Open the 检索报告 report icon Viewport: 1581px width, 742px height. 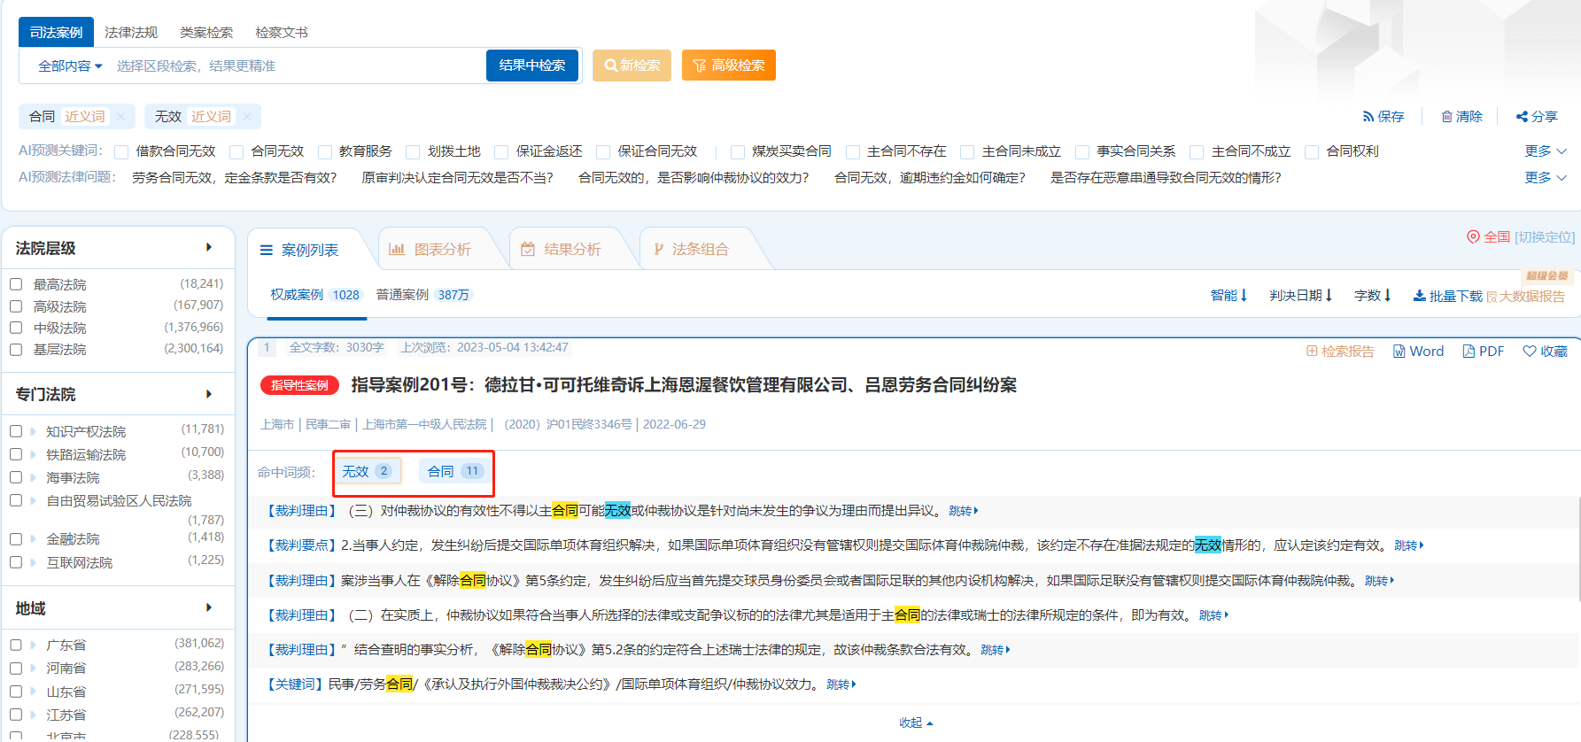pos(1312,352)
